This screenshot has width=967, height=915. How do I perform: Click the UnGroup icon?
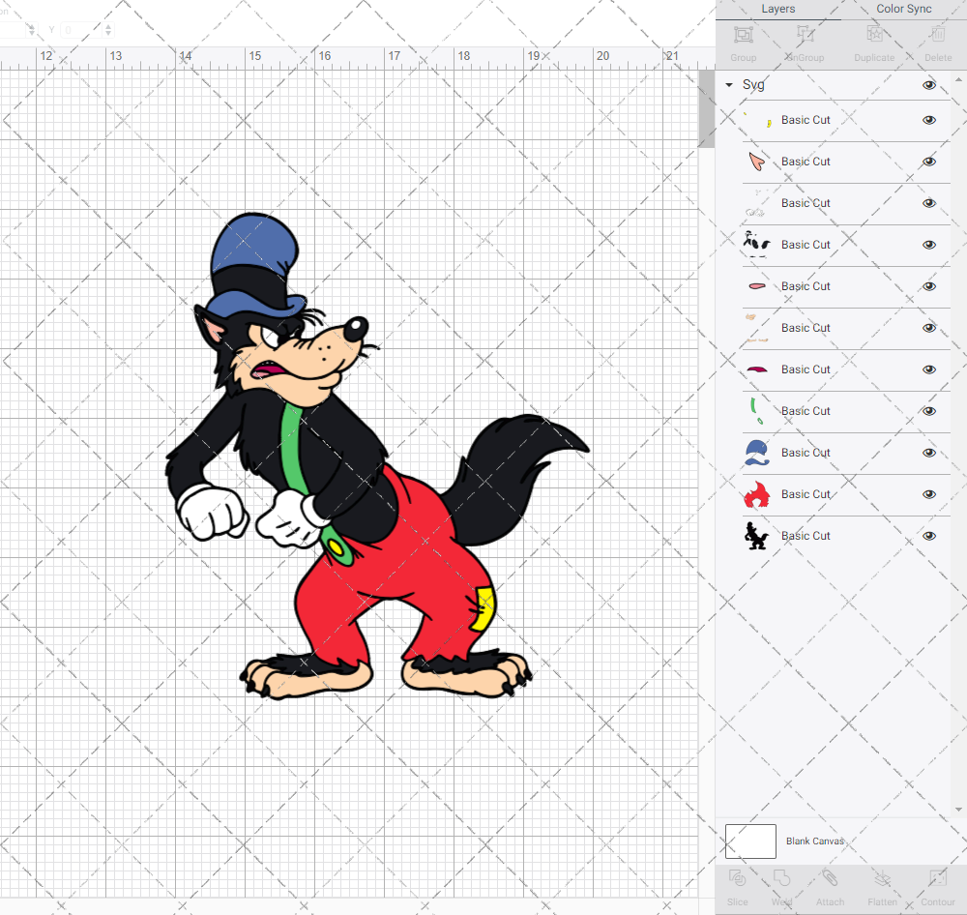click(x=805, y=35)
